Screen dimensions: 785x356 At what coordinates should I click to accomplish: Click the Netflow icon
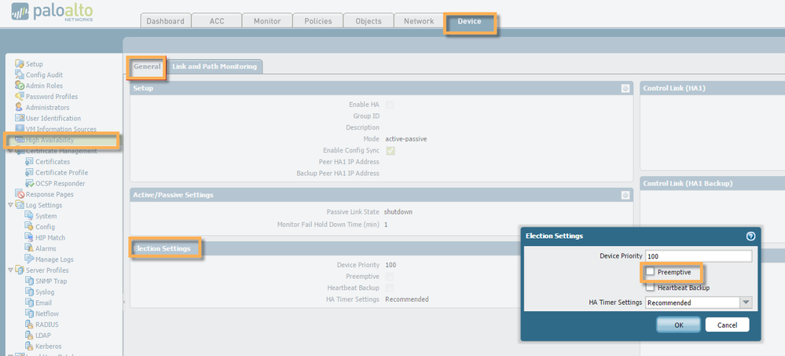click(29, 314)
